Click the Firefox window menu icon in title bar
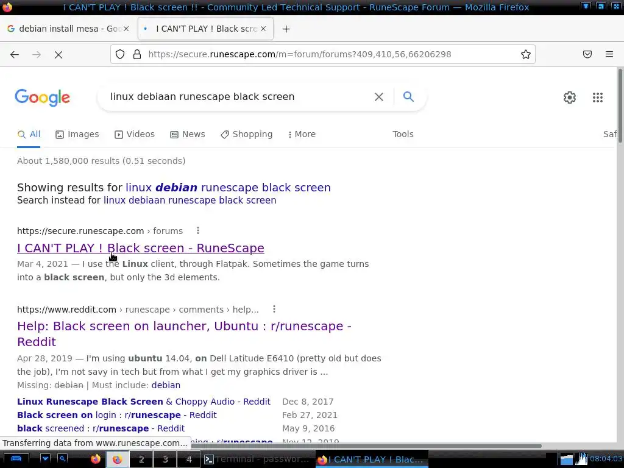Image resolution: width=624 pixels, height=468 pixels. pos(7,7)
